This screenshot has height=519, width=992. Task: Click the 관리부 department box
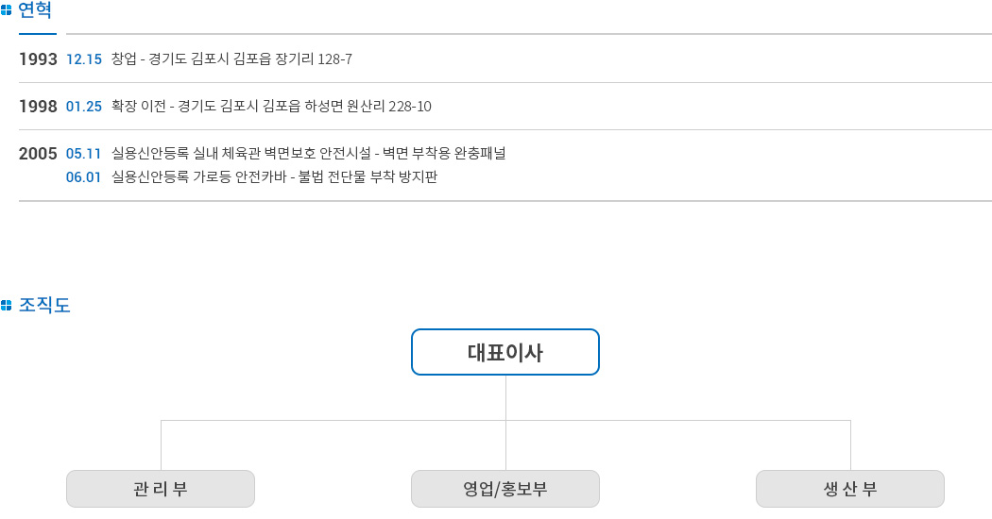161,489
